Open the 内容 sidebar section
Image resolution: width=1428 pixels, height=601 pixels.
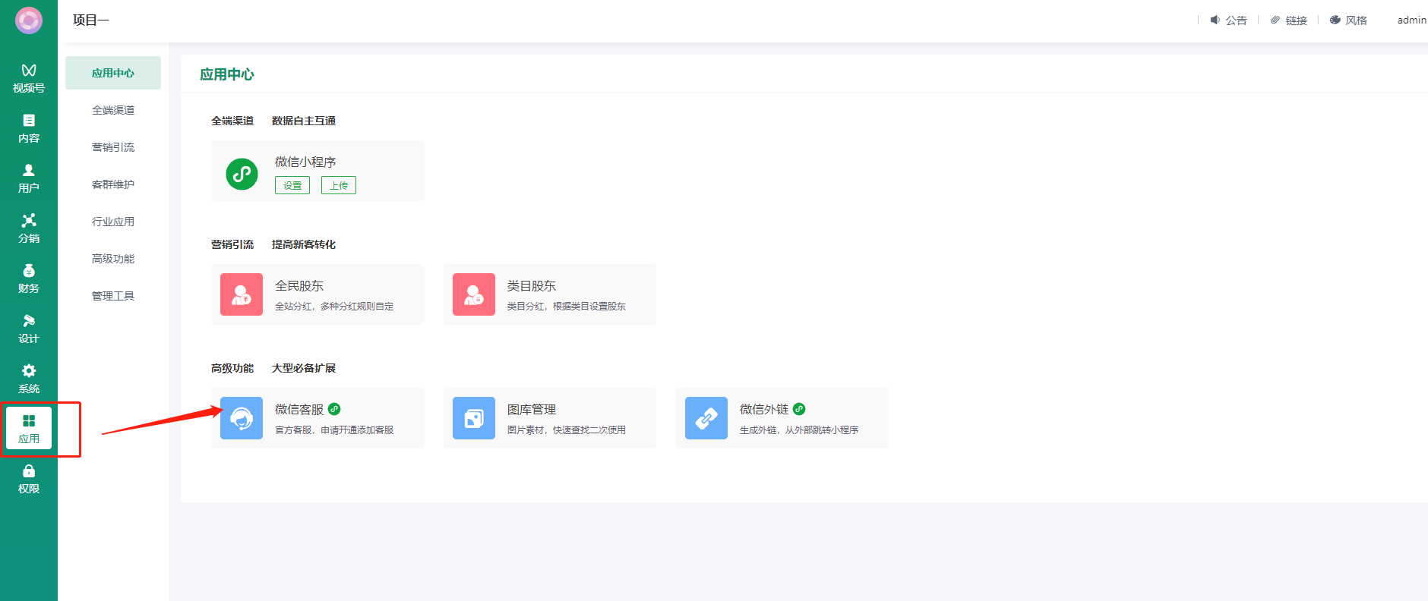[x=29, y=128]
